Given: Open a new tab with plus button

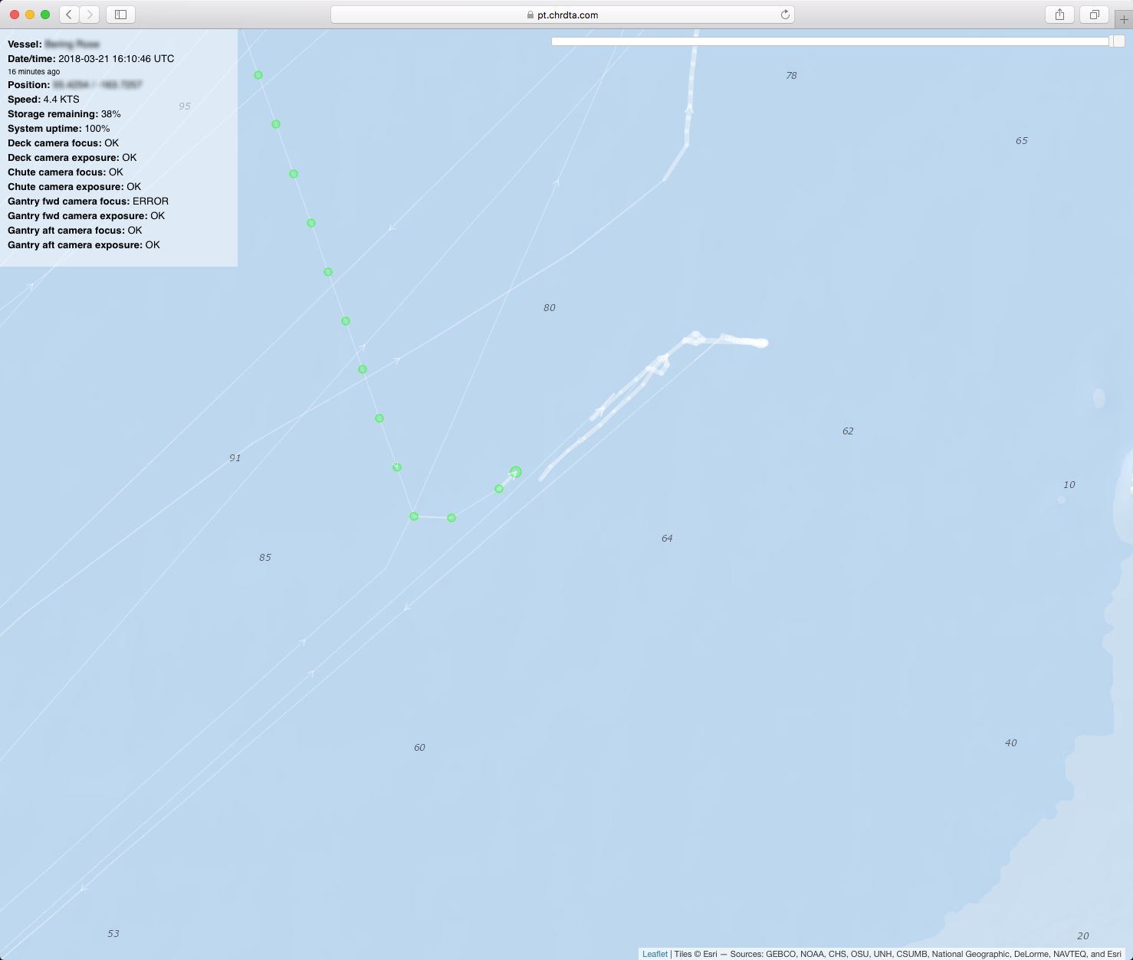Looking at the screenshot, I should 1124,19.
